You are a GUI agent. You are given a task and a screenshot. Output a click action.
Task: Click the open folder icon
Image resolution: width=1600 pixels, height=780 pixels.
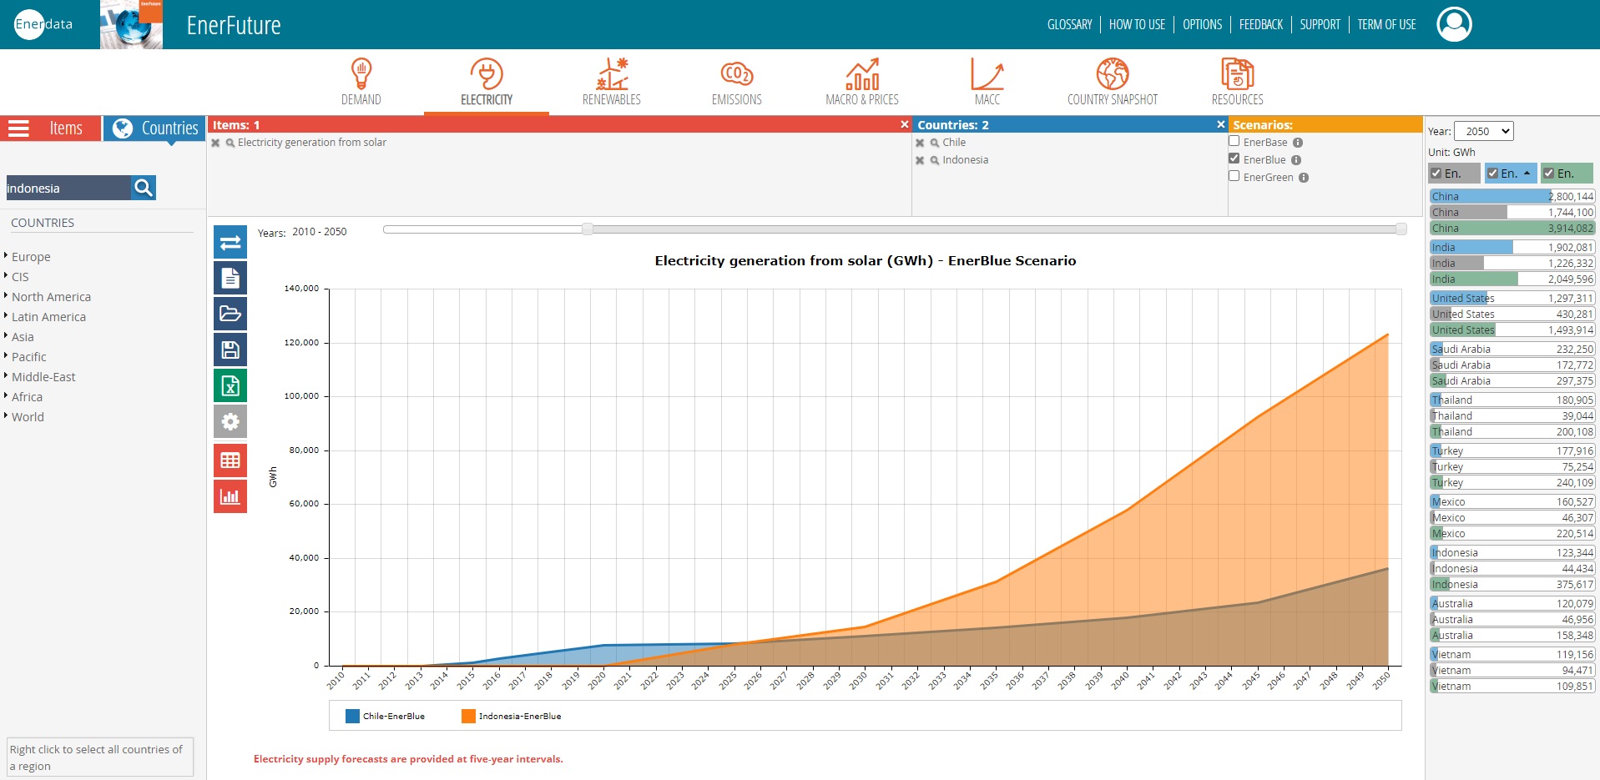click(230, 314)
